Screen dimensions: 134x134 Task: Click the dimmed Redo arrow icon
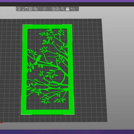click(77, 9)
